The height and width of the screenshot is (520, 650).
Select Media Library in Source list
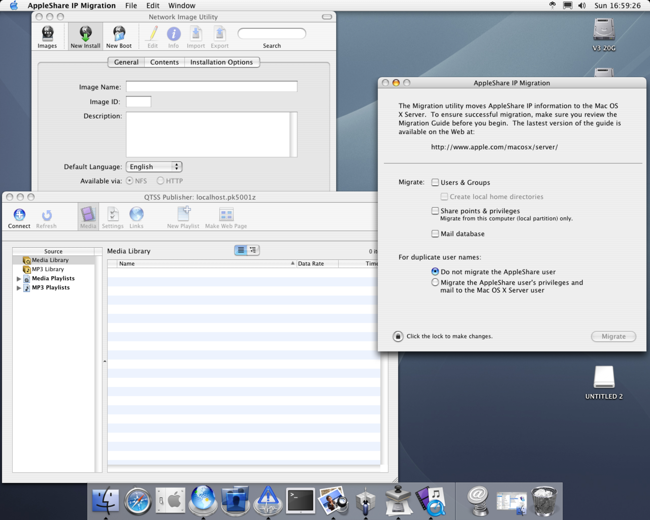(53, 260)
